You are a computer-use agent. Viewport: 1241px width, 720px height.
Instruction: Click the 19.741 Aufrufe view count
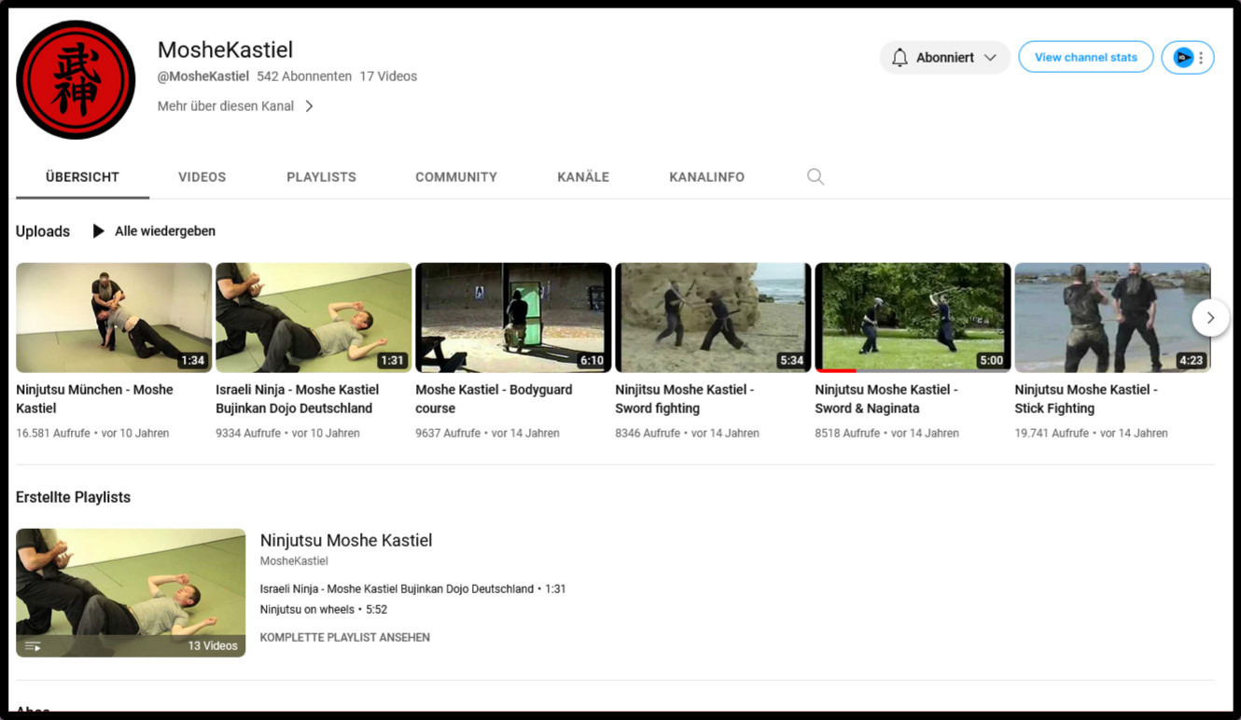pos(1052,434)
